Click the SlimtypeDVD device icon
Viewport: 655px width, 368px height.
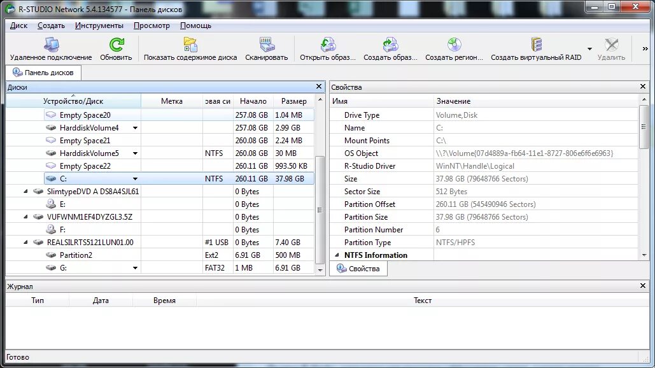38,191
